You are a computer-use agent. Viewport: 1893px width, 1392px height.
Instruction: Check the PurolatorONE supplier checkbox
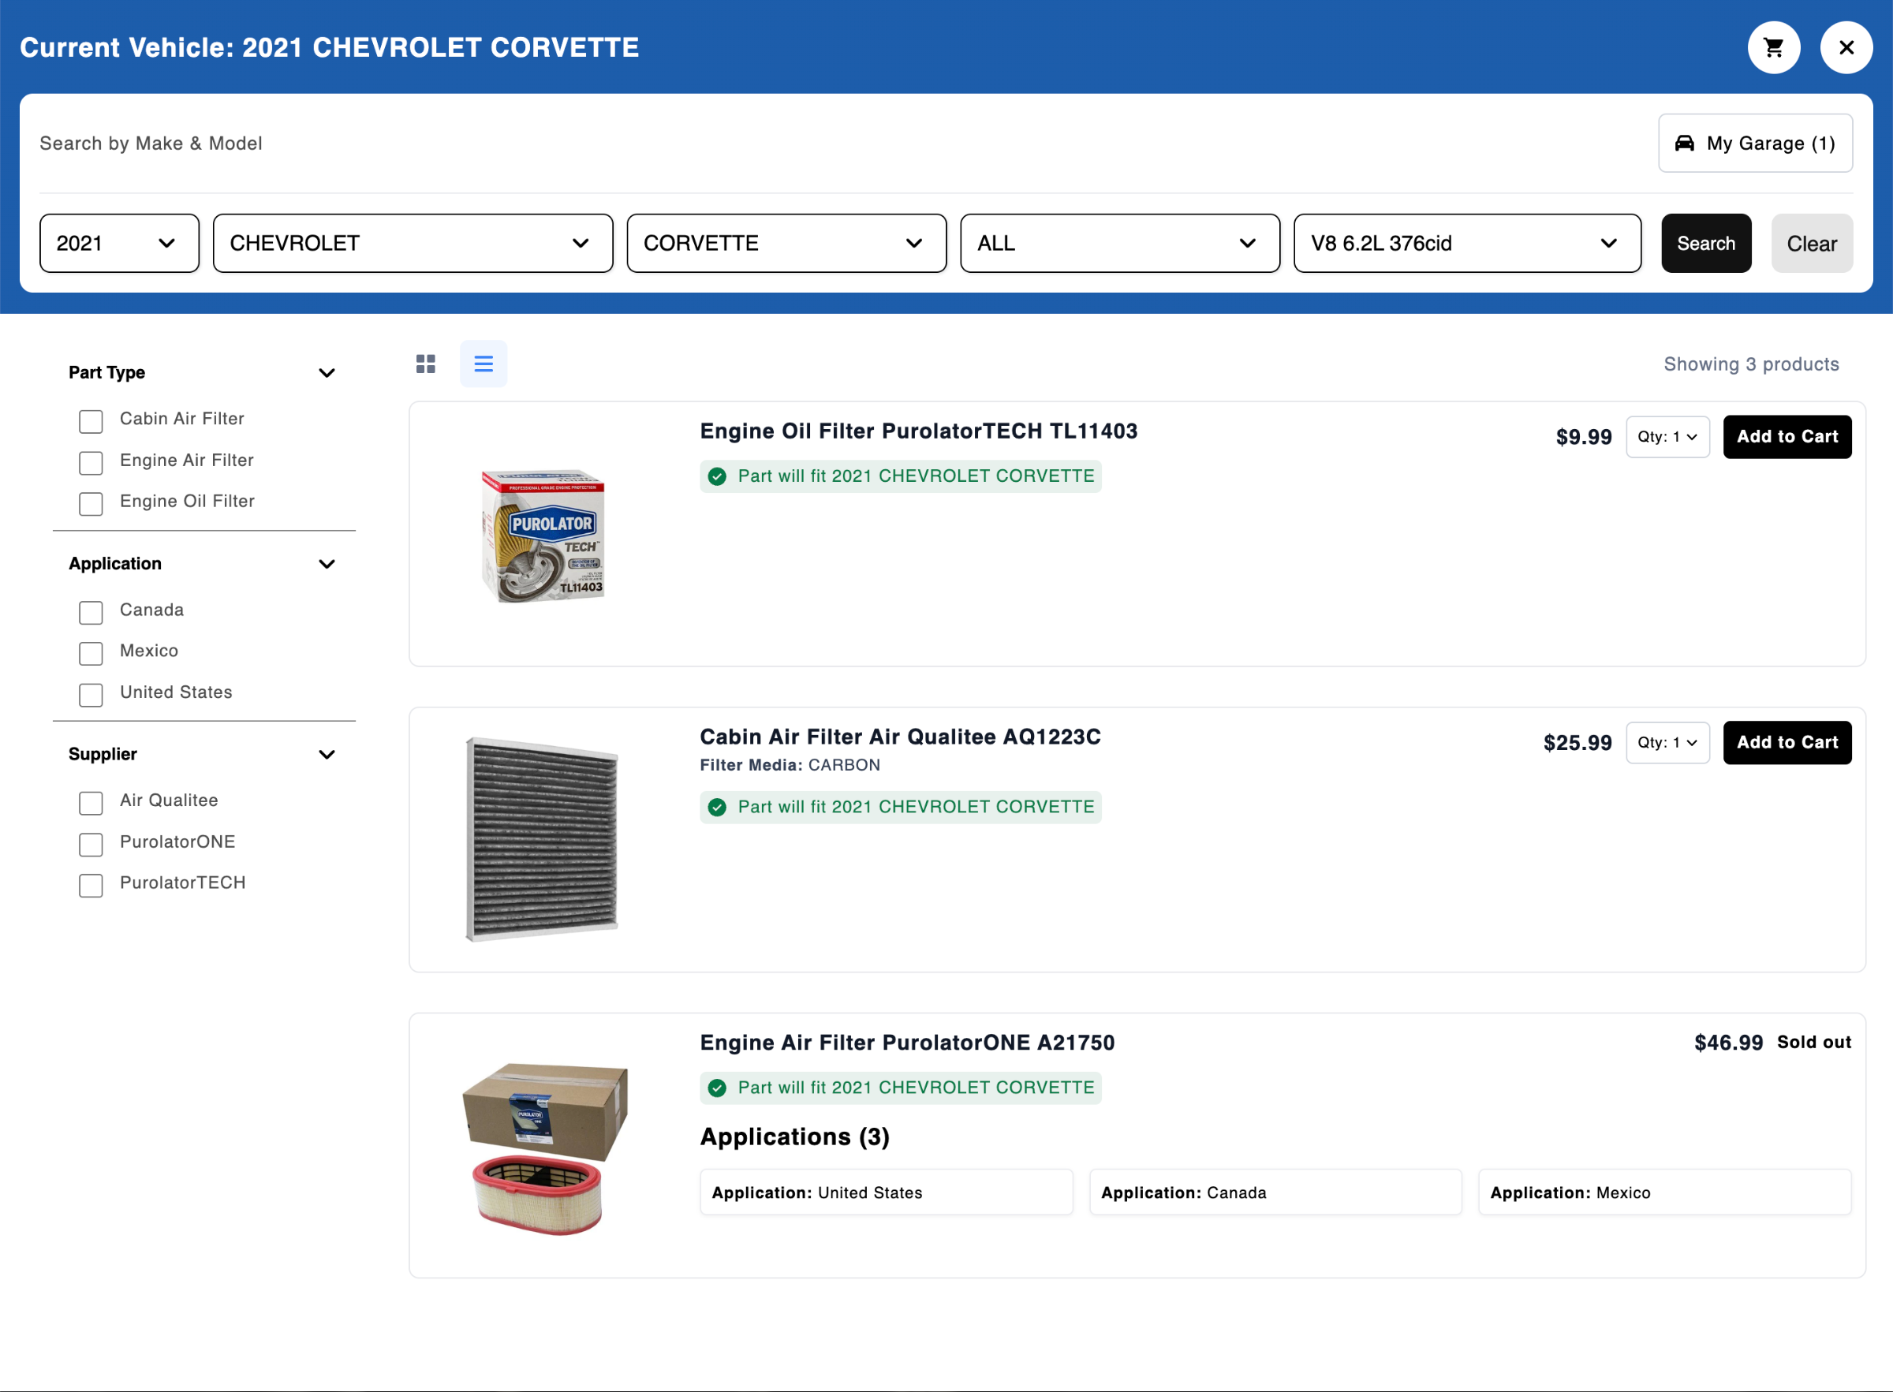click(x=91, y=845)
